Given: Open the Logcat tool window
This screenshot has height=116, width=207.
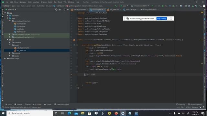Looking at the screenshot, I should click(x=38, y=104).
